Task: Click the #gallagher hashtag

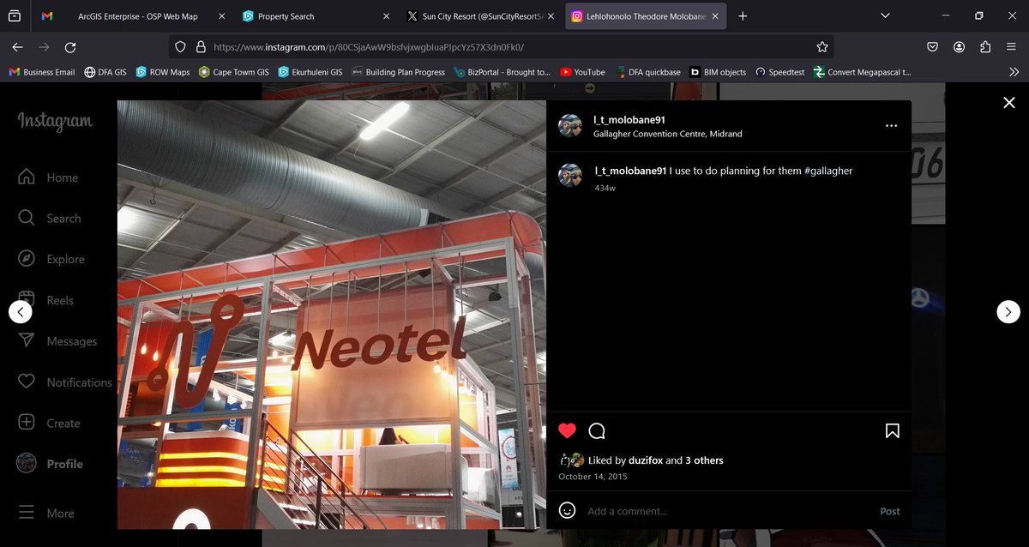Action: click(828, 171)
